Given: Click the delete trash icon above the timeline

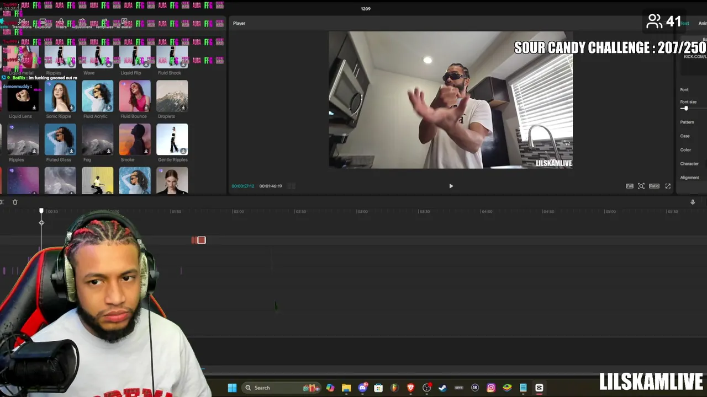Looking at the screenshot, I should (15, 202).
